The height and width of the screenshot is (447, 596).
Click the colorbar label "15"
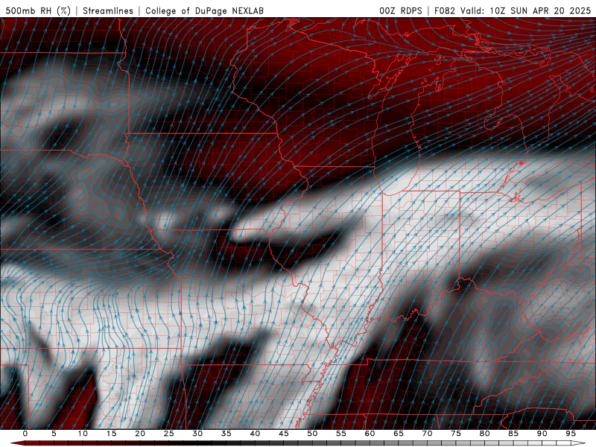tap(111, 434)
